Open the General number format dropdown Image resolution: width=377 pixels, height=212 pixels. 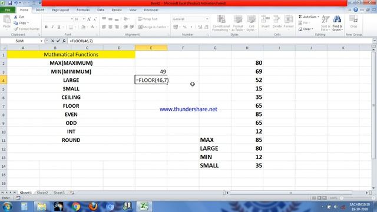coord(207,19)
